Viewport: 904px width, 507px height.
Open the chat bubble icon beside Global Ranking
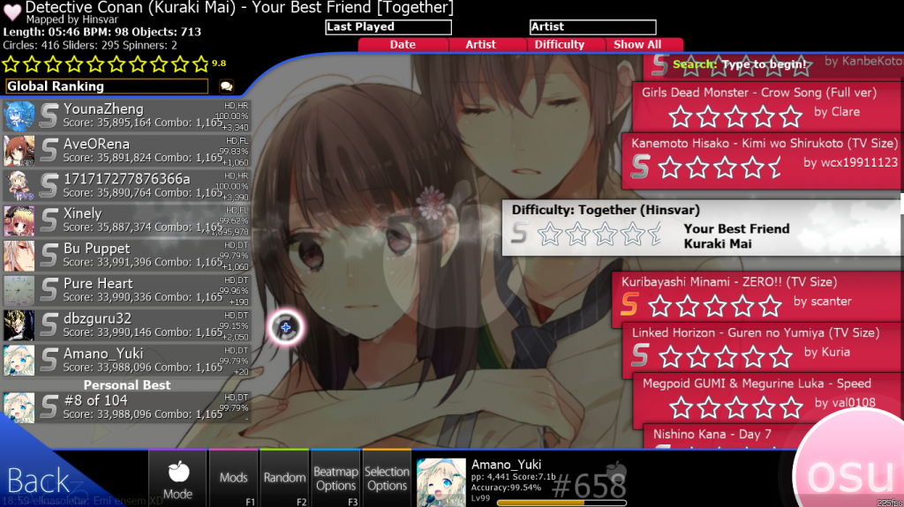point(226,86)
